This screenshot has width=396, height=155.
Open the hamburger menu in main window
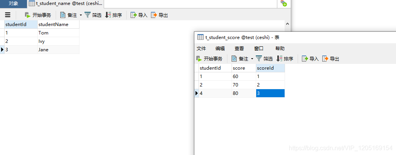click(8, 15)
